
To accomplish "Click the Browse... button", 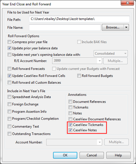I will pyautogui.click(x=113, y=27).
